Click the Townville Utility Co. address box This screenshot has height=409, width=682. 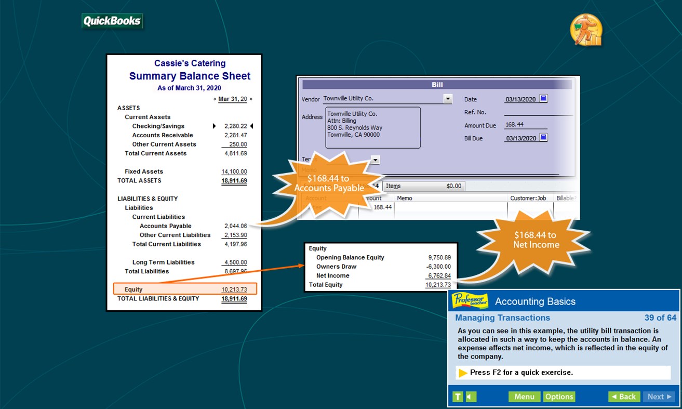click(372, 128)
